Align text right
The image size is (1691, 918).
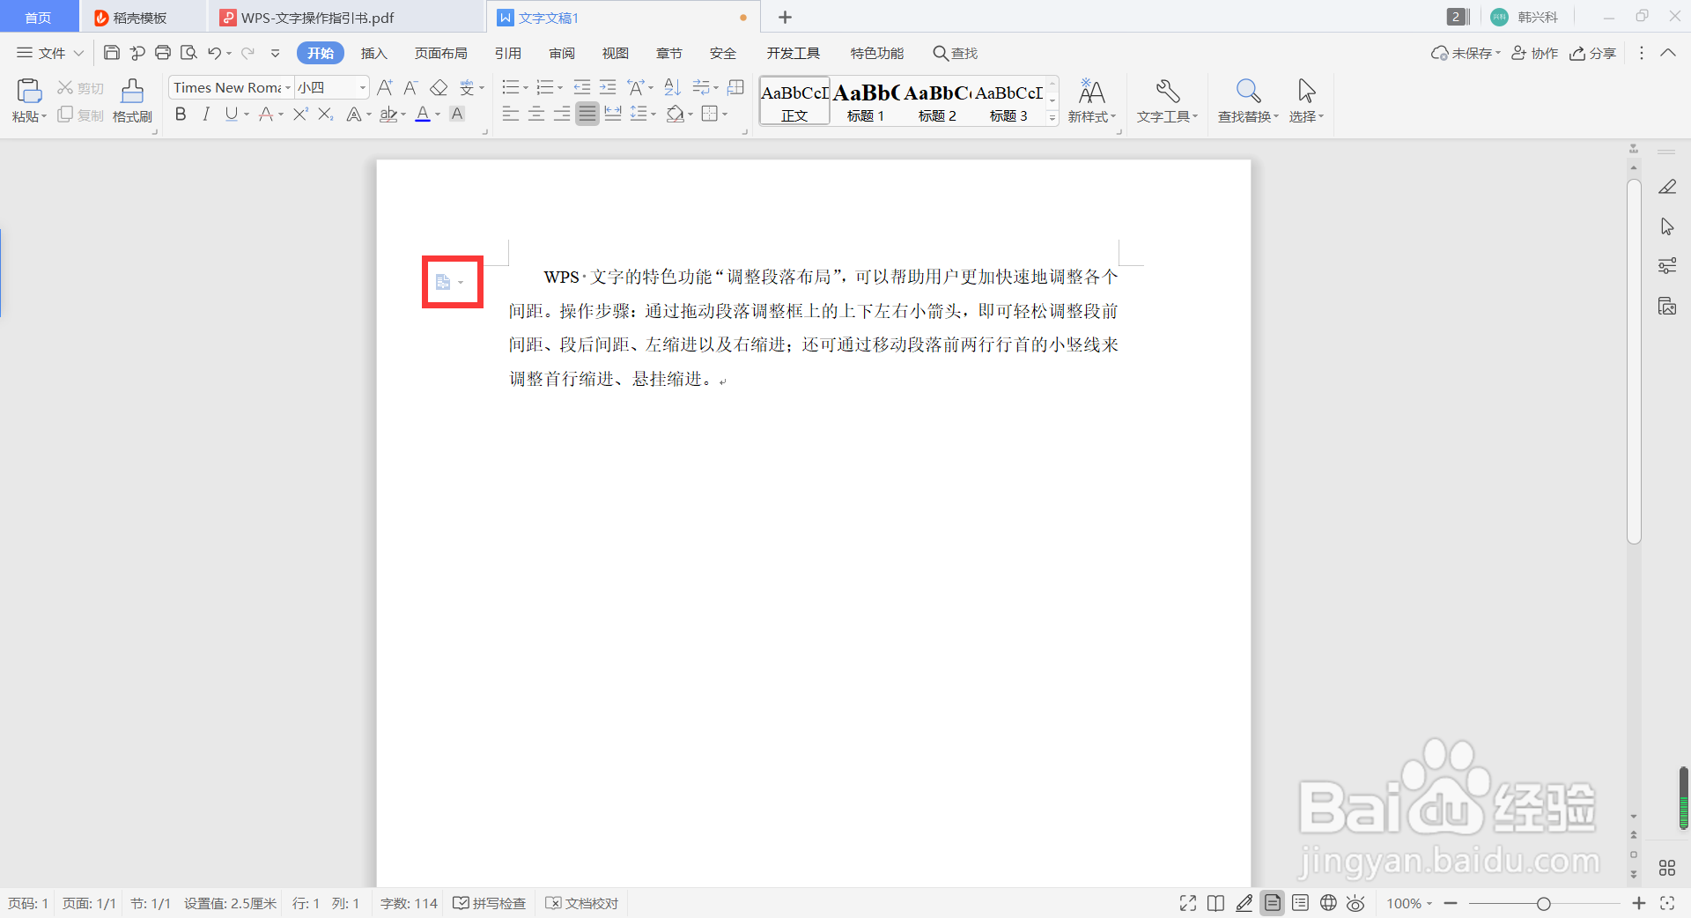[562, 114]
